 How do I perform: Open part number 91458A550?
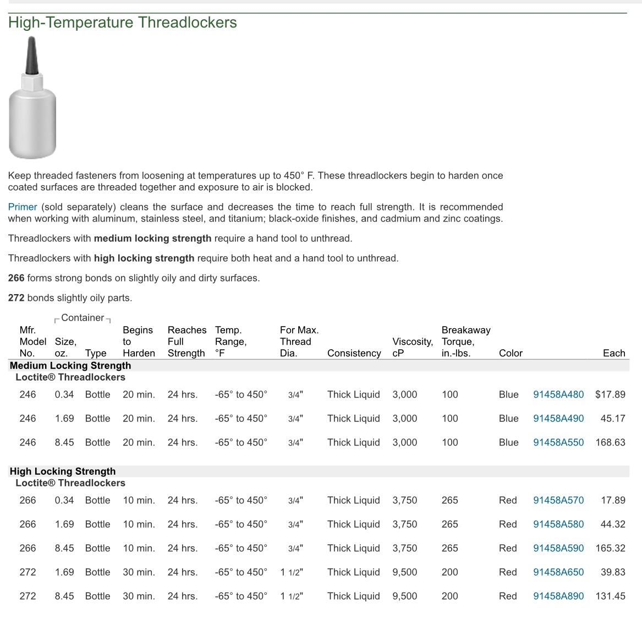pyautogui.click(x=558, y=442)
